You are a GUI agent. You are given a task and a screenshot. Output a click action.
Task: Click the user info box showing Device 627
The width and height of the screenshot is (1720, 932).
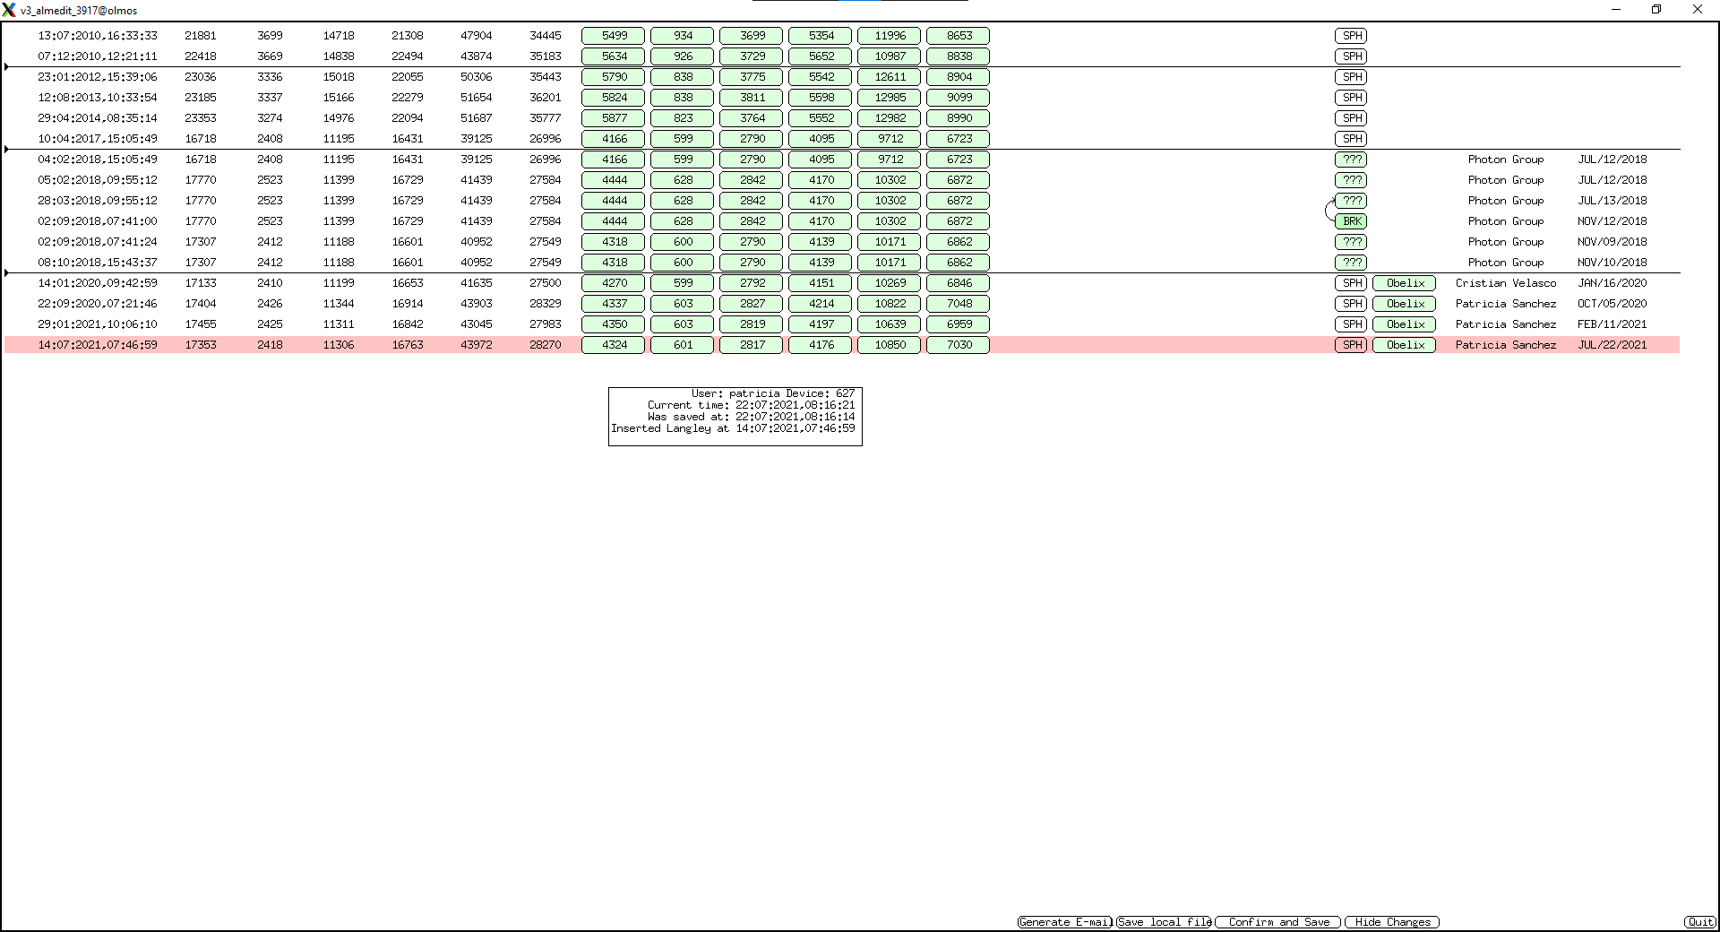pos(735,417)
